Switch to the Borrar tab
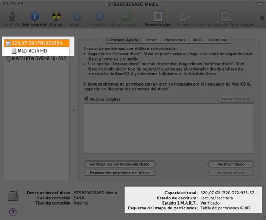The image size is (266, 220). [151, 40]
